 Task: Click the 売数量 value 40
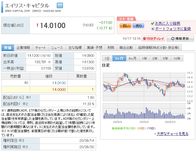pyautogui.click(x=26, y=83)
